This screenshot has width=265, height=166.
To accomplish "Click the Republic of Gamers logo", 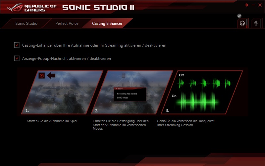I will coord(32,8).
